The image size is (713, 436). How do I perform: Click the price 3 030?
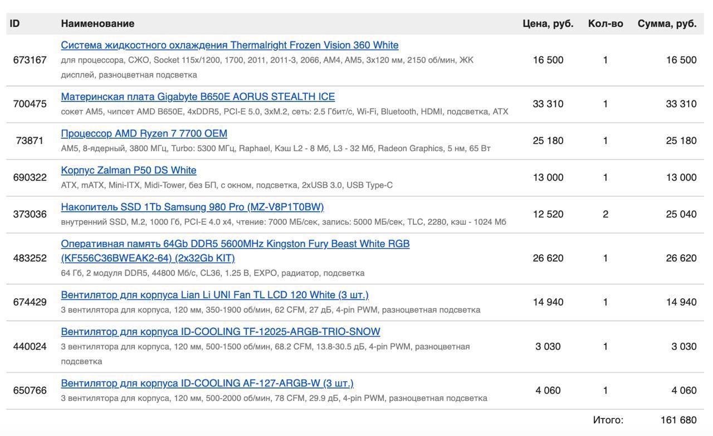(x=548, y=346)
